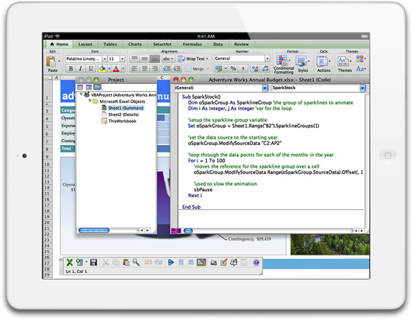412x320 pixels.
Task: Toggle Bold formatting
Action: coord(71,69)
